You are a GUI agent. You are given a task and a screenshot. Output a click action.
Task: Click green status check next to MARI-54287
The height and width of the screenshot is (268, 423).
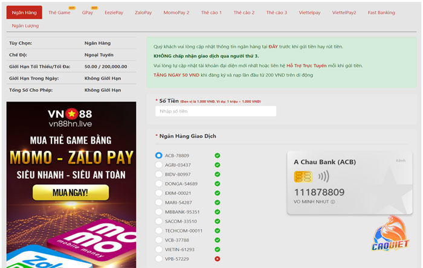(217, 202)
